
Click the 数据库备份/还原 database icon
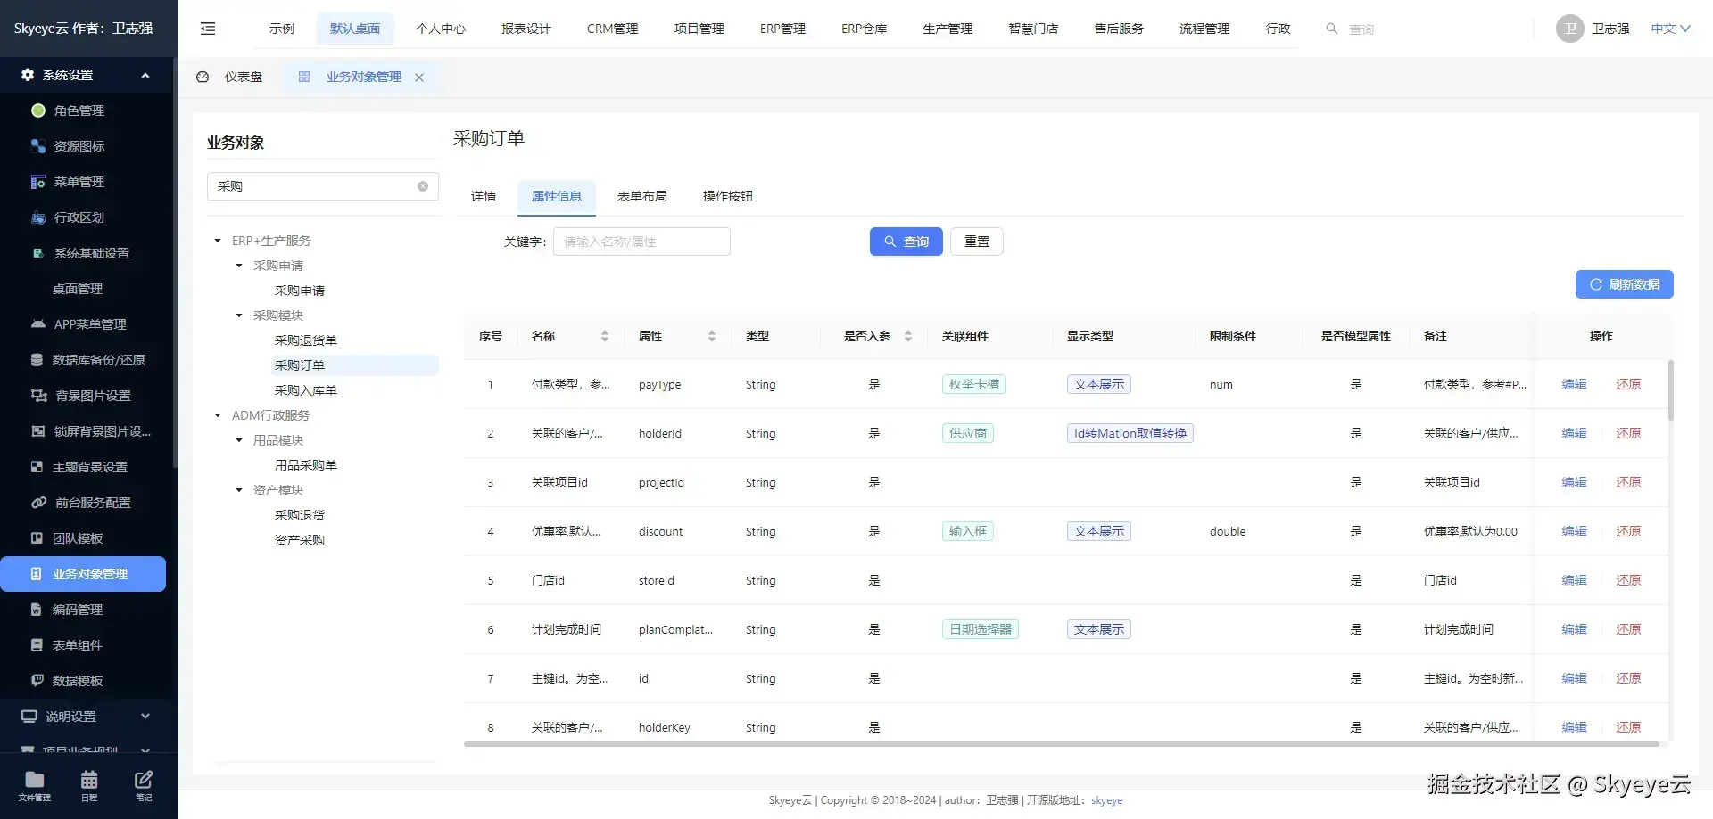[37, 360]
